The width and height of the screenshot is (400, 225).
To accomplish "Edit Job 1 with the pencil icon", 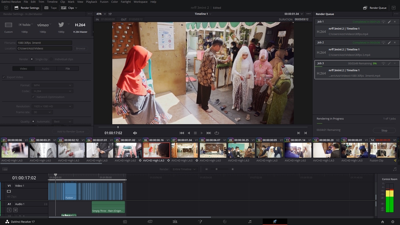I will point(389,22).
